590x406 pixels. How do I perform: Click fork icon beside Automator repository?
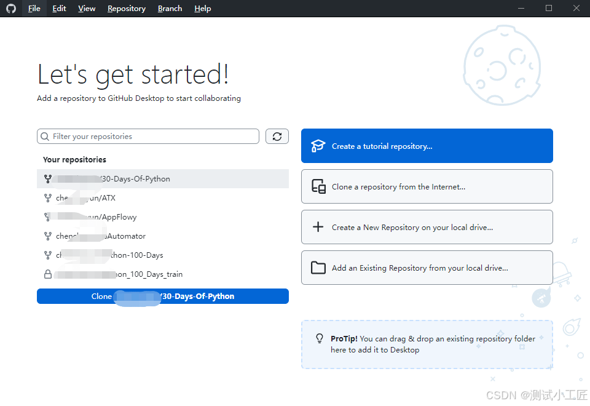point(48,236)
